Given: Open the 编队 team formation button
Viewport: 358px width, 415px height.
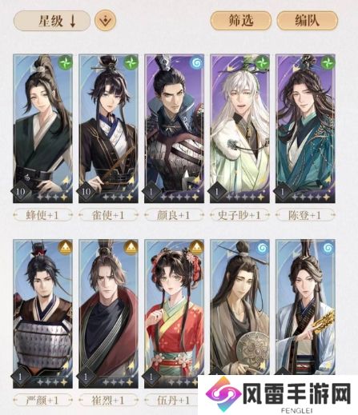Looking at the screenshot, I should 308,21.
